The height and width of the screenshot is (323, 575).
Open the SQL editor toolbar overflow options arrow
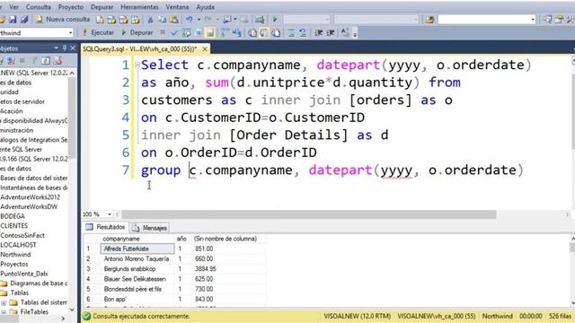coord(355,34)
